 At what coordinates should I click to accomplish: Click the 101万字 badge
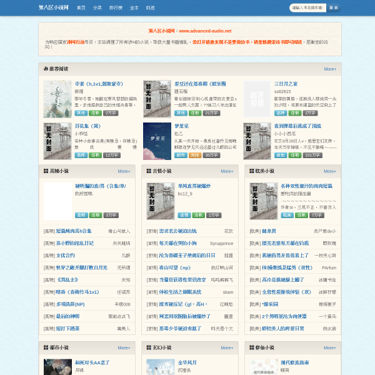pos(312,155)
